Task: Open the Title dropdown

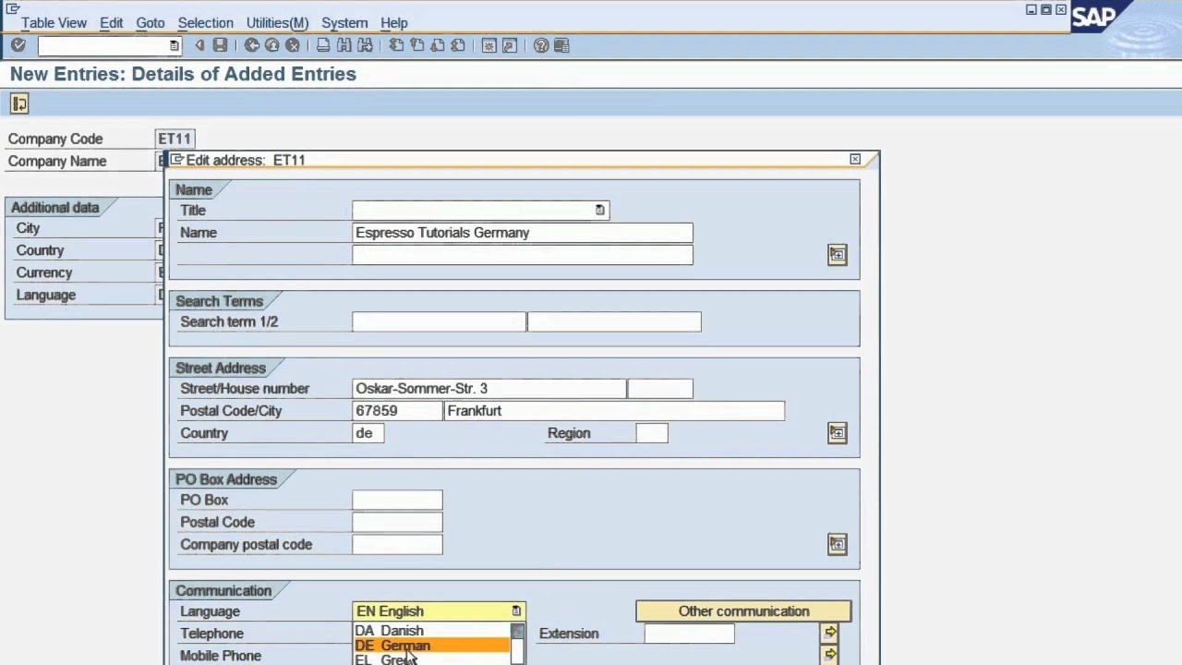Action: pos(599,211)
